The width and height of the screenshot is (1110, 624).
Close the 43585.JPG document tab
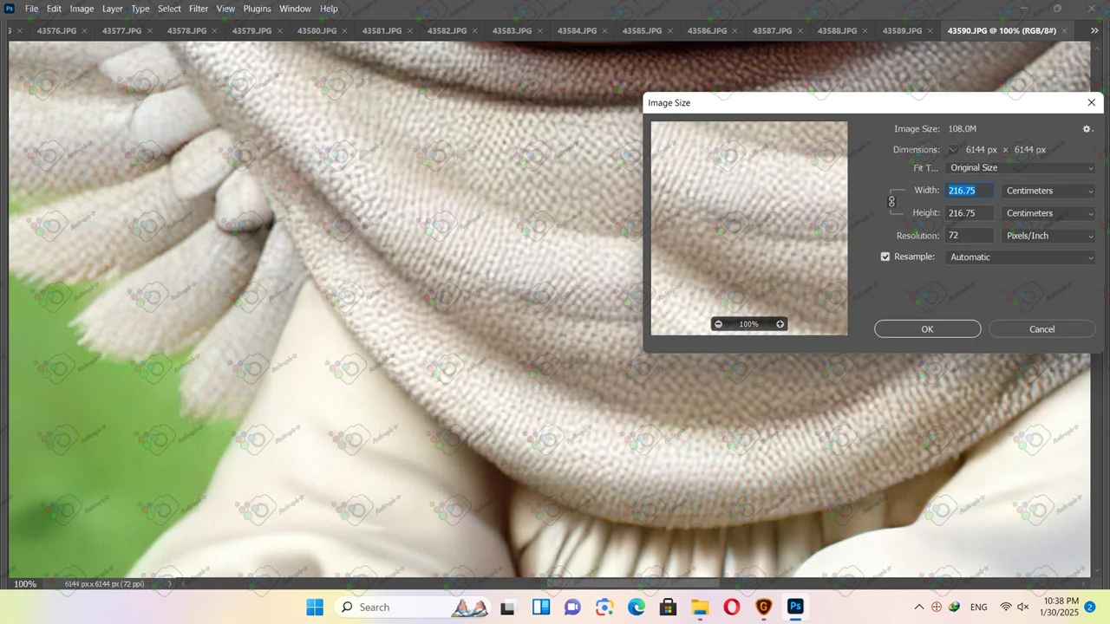click(x=669, y=31)
